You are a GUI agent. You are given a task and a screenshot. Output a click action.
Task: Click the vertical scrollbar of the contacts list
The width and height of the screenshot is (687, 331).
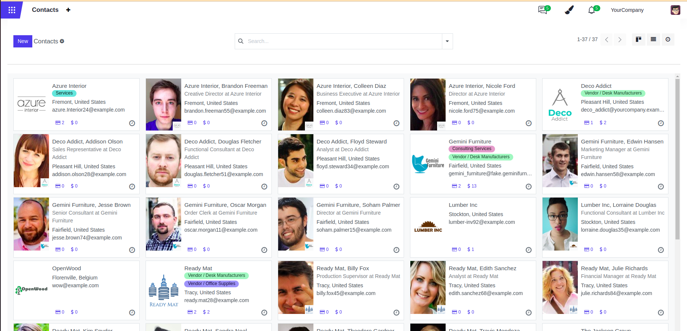click(x=677, y=159)
